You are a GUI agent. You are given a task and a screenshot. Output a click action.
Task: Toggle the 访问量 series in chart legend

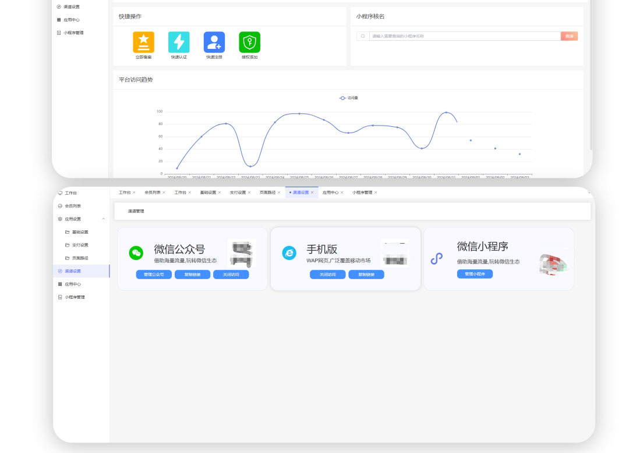[x=348, y=98]
